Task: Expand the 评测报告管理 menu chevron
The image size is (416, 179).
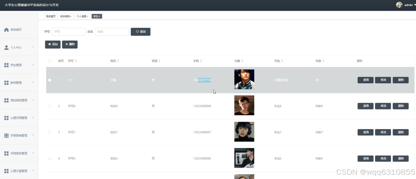Action: (x=33, y=153)
